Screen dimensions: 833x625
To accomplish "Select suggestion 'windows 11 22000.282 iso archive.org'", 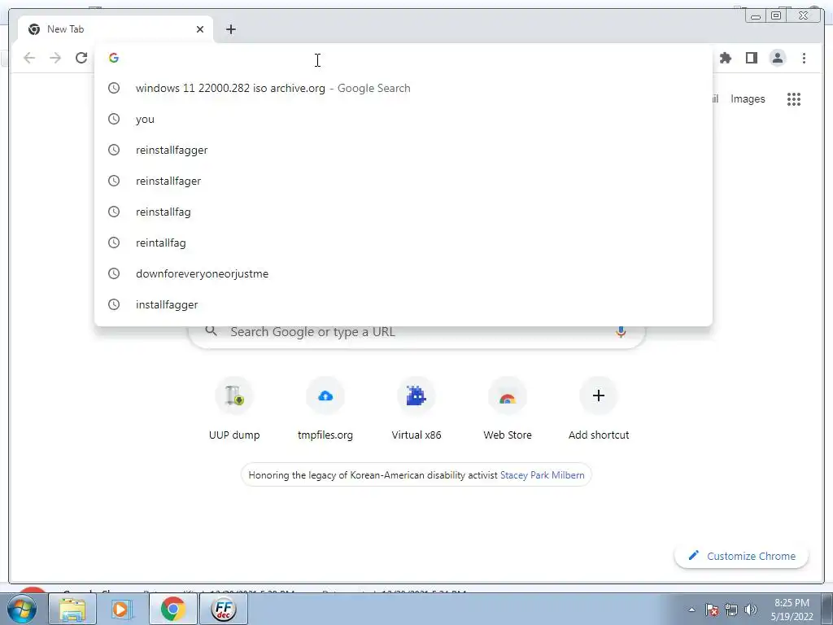I will tap(403, 88).
